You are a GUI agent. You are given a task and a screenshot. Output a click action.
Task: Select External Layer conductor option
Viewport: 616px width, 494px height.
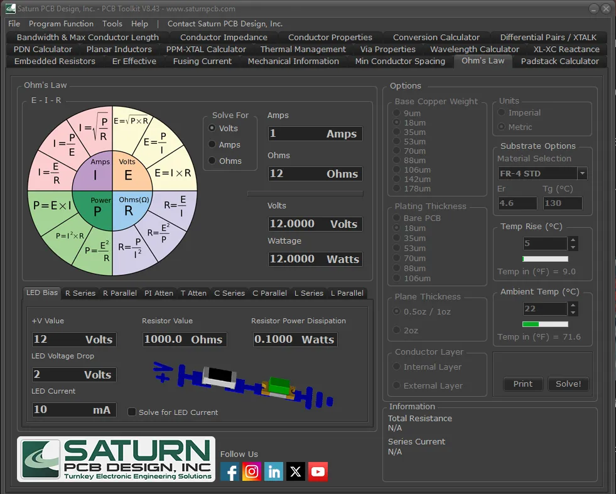[x=428, y=385]
